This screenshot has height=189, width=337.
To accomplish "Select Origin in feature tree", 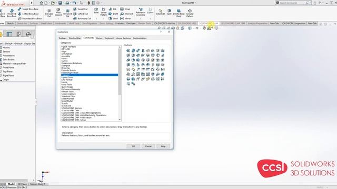I will point(6,79).
